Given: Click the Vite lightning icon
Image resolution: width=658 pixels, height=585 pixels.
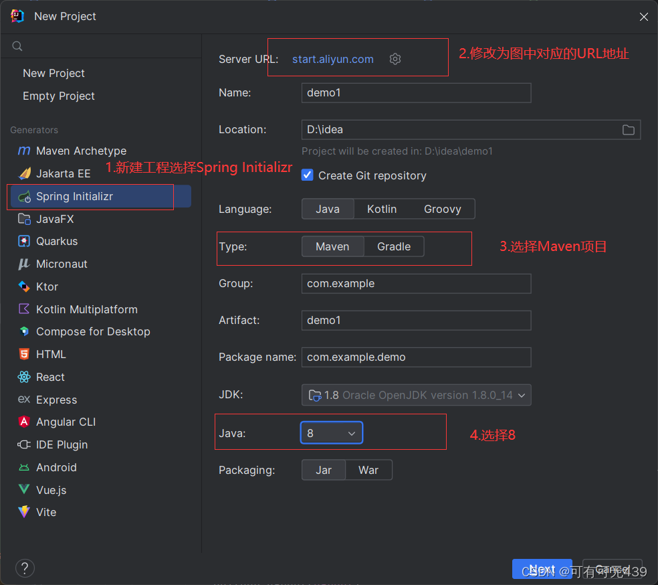Looking at the screenshot, I should 24,511.
